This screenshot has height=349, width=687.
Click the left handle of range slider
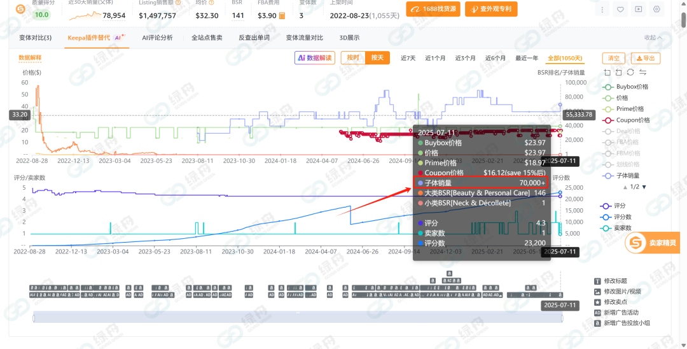(x=34, y=317)
